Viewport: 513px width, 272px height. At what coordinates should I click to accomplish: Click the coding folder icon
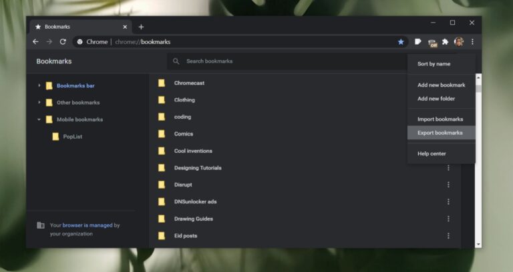[162, 117]
